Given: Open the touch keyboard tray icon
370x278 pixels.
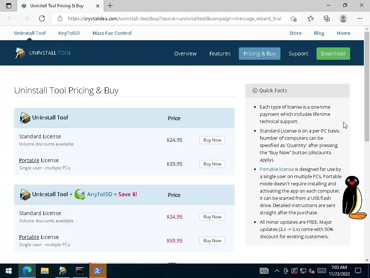Looking at the screenshot, I should click(x=322, y=271).
